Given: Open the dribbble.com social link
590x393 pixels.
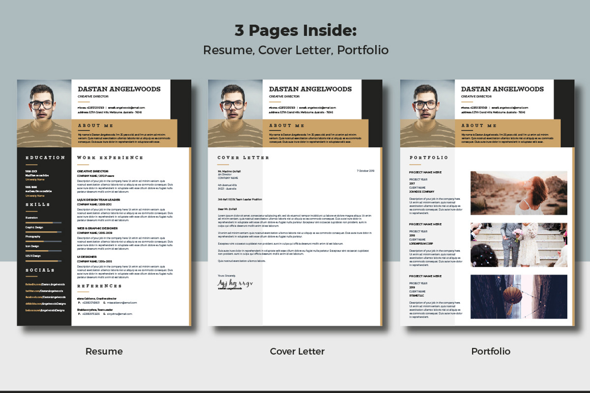Looking at the screenshot, I should pos(46,304).
